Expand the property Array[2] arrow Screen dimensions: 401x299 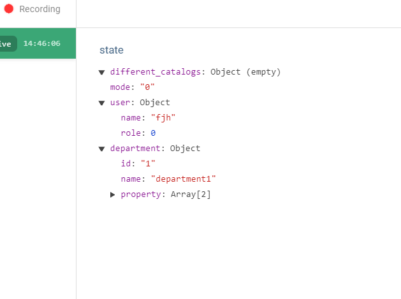(113, 194)
